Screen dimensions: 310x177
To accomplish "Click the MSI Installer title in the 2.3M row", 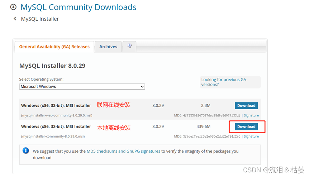I will [56, 106].
